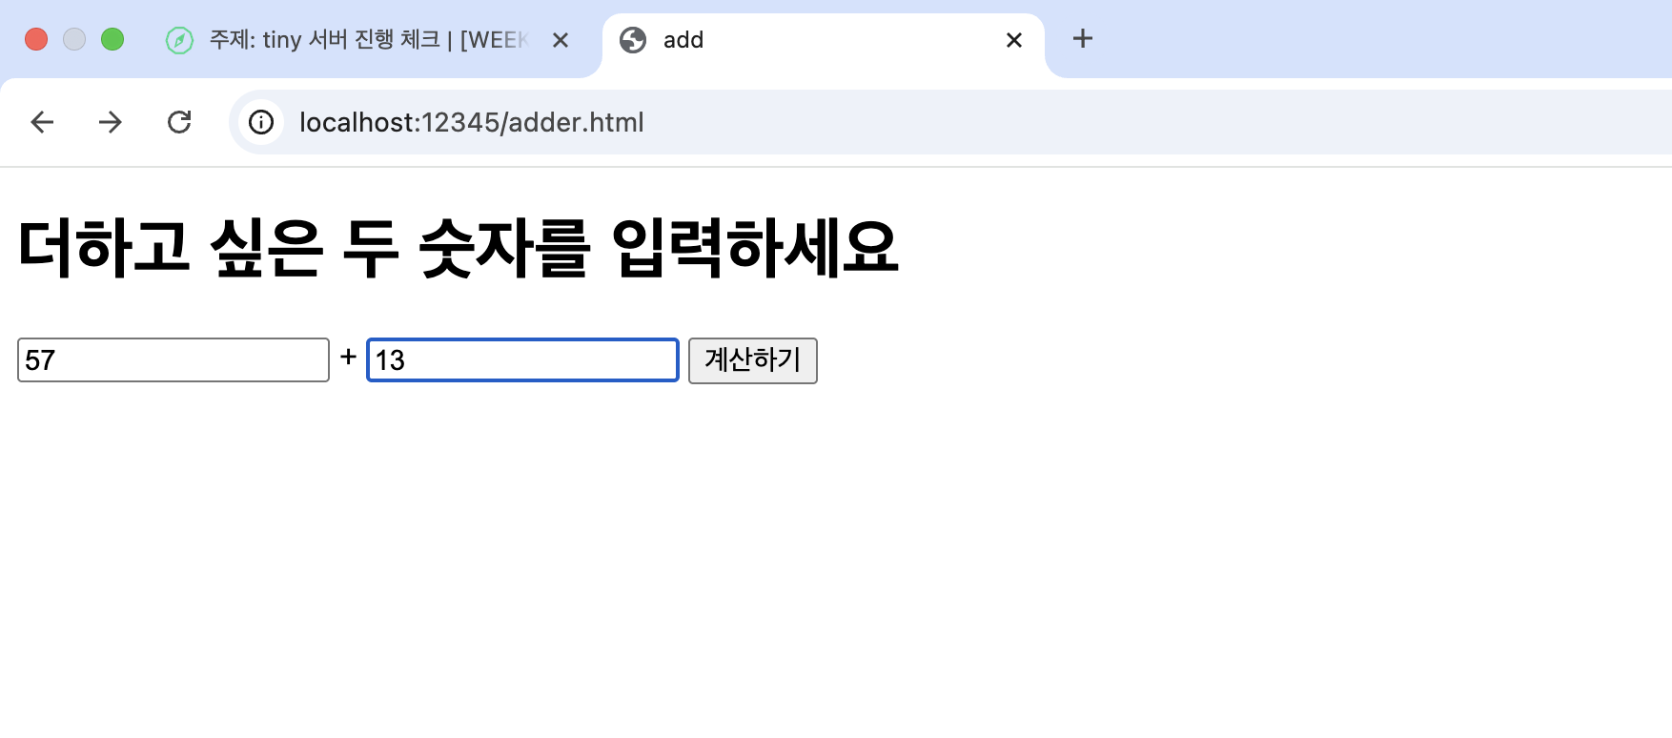1672x738 pixels.
Task: Maximize window with green traffic light
Action: [x=112, y=39]
